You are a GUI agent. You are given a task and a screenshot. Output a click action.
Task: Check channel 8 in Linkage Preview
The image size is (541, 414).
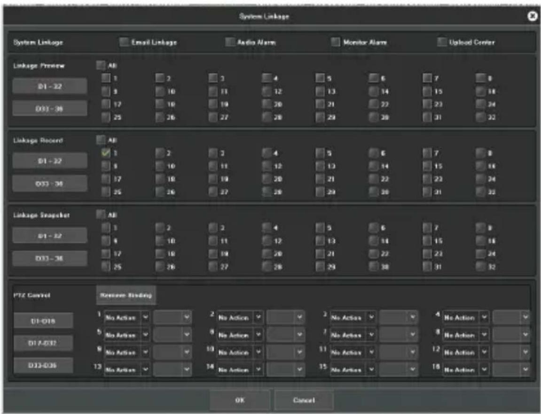481,78
